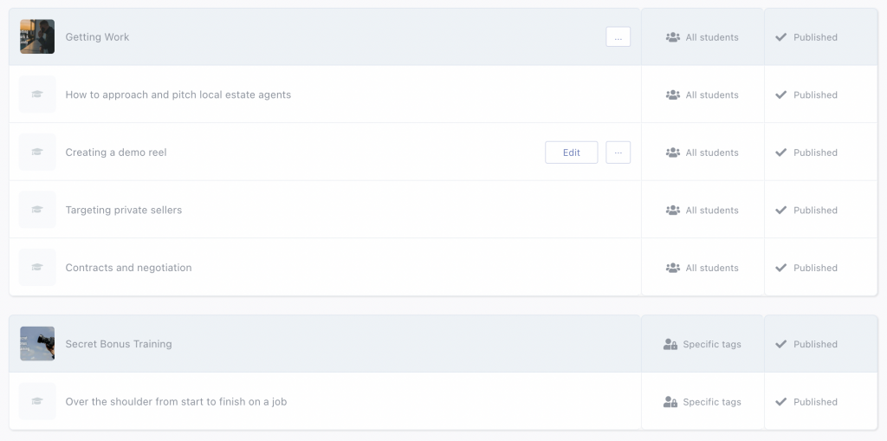Image resolution: width=887 pixels, height=441 pixels.
Task: Click Published checkmark for Creating a demo reel
Action: click(x=781, y=152)
